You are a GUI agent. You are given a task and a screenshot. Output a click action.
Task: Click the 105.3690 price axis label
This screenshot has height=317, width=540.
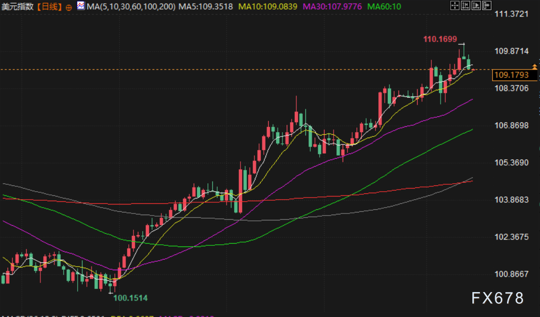pyautogui.click(x=511, y=162)
